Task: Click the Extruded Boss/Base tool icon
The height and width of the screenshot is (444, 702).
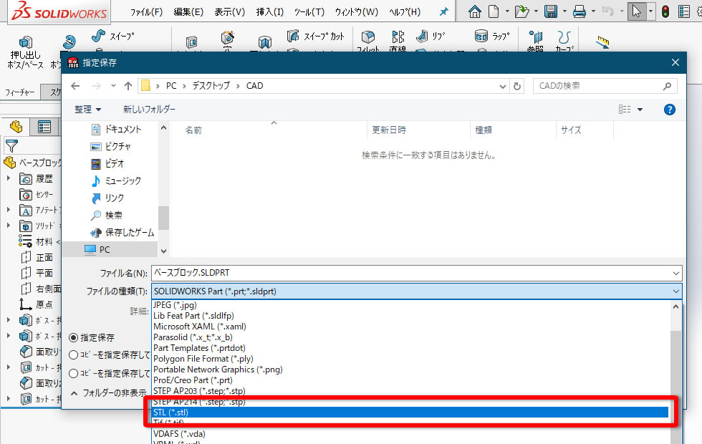Action: [26, 42]
